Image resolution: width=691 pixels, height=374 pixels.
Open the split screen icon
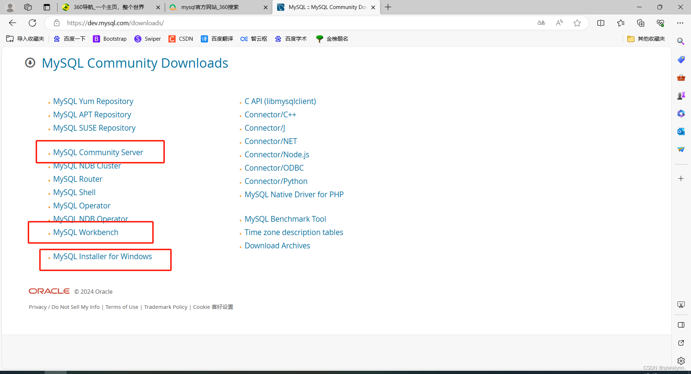[601, 23]
